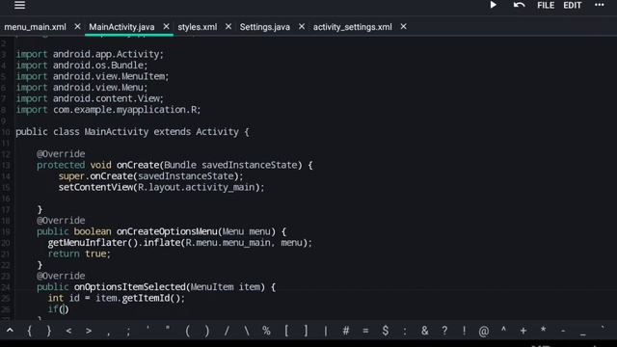
Task: Click the 'onOptionsItemSelected(MenuItem item)' line
Action: click(156, 287)
